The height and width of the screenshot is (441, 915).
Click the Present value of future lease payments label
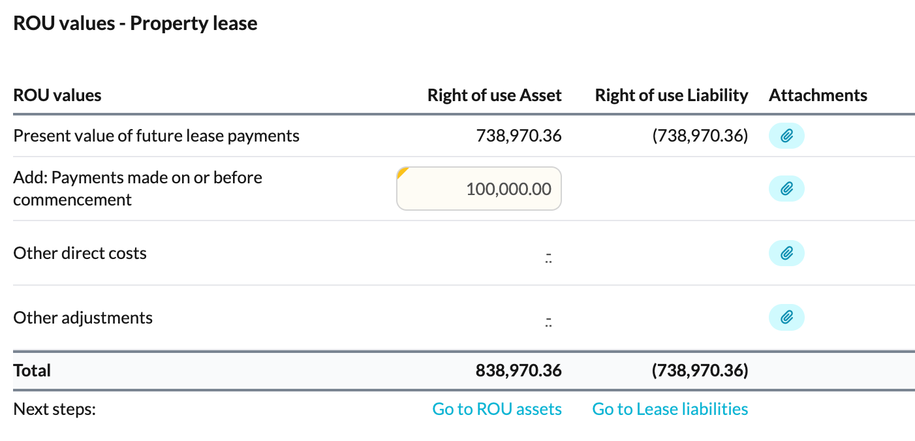[x=156, y=136]
